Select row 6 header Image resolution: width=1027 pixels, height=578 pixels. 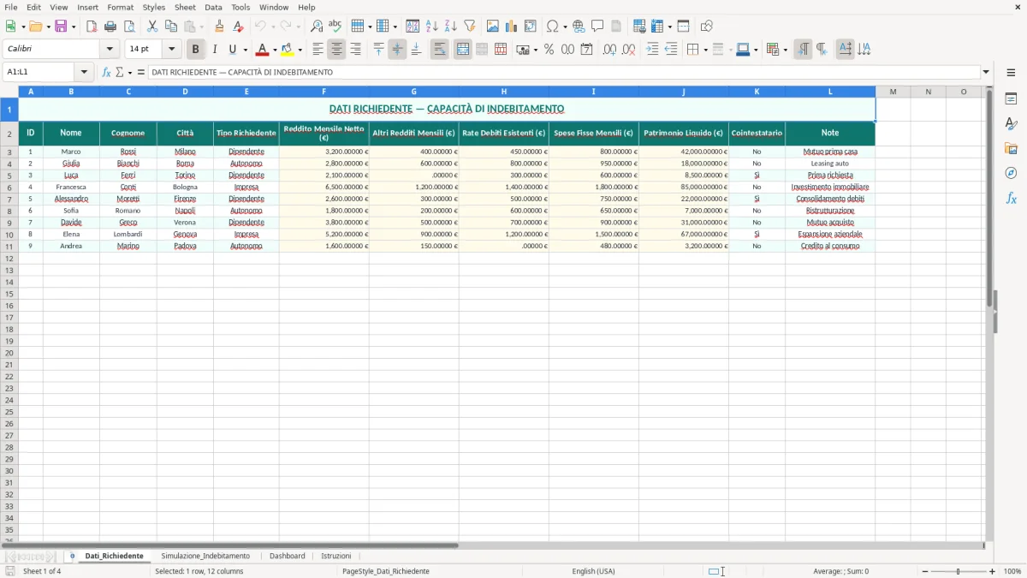tap(9, 187)
